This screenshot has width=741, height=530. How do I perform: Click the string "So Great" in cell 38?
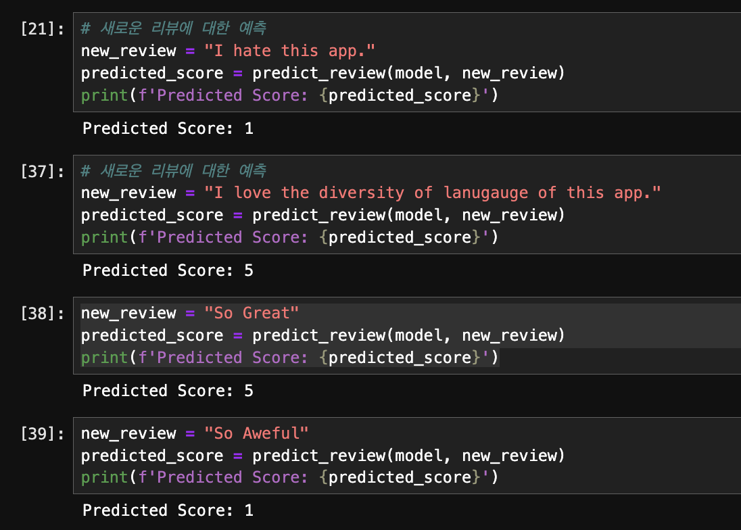(x=252, y=313)
